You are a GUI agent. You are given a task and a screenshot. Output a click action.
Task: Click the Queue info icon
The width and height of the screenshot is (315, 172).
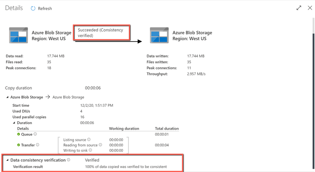[35, 134]
